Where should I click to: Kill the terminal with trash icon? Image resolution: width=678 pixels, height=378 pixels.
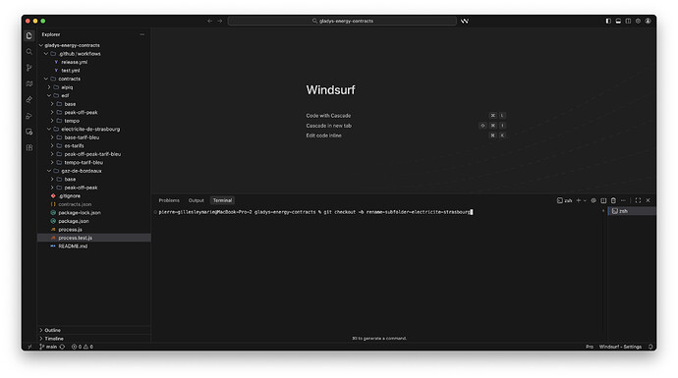[613, 200]
